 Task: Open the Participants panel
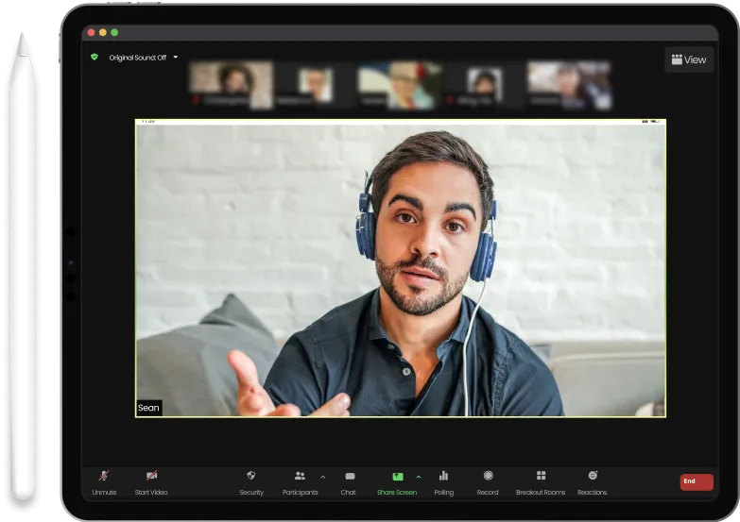pos(300,477)
